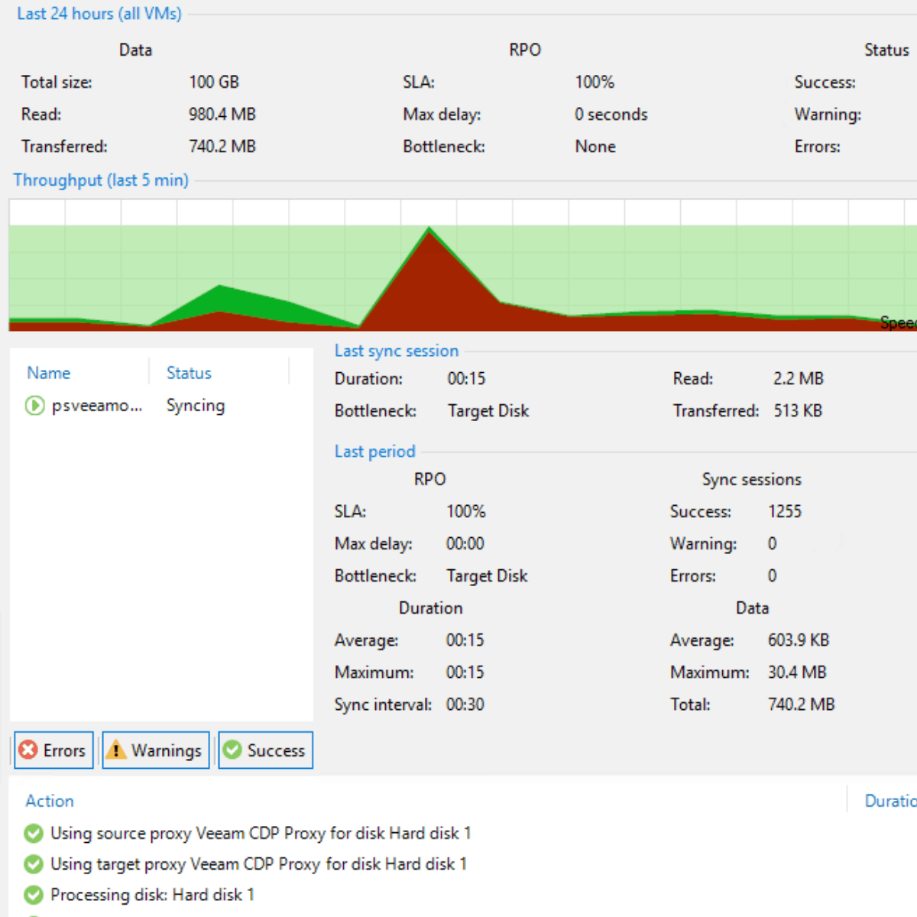The height and width of the screenshot is (917, 917).
Task: Click the Duration column header in action log
Action: [890, 801]
